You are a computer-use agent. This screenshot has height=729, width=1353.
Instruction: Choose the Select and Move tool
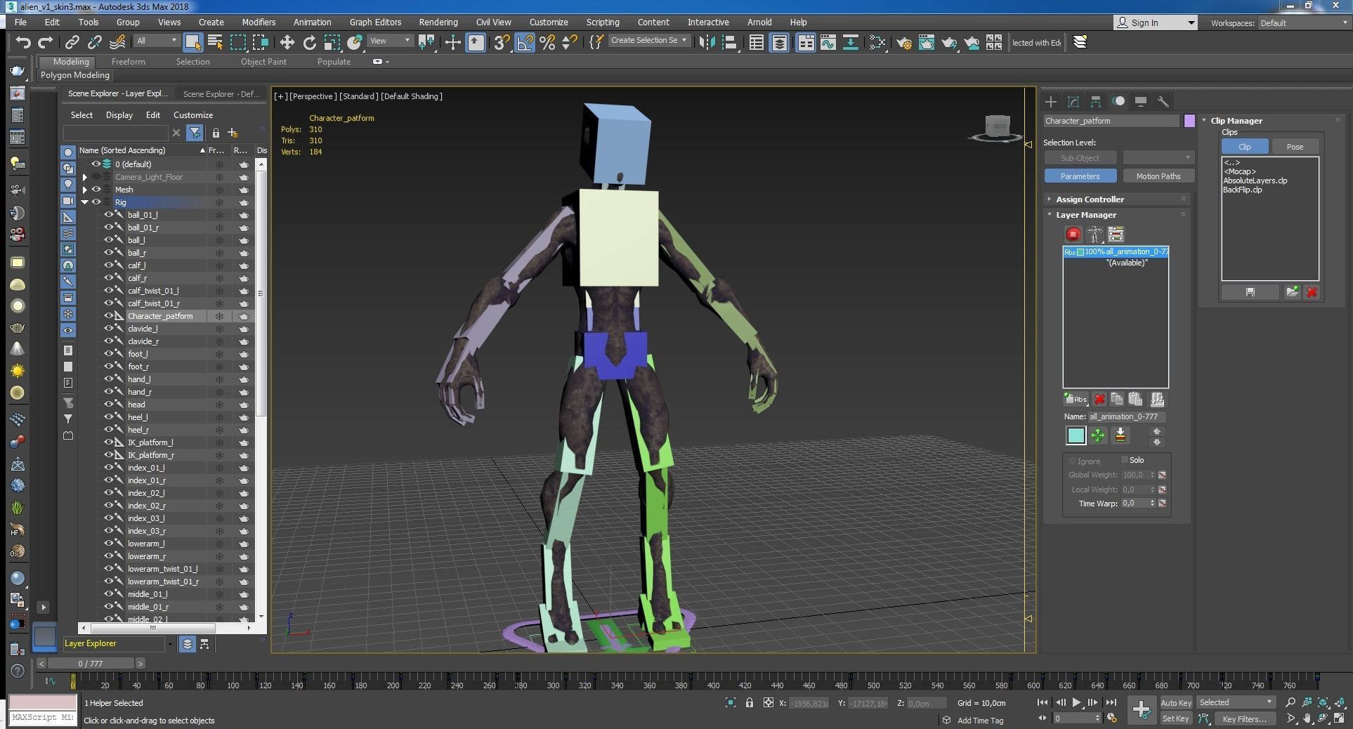coord(287,42)
